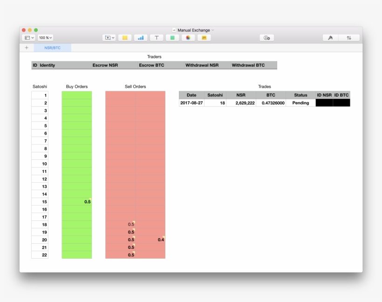Open the Insert formula dropdown

pyautogui.click(x=109, y=38)
